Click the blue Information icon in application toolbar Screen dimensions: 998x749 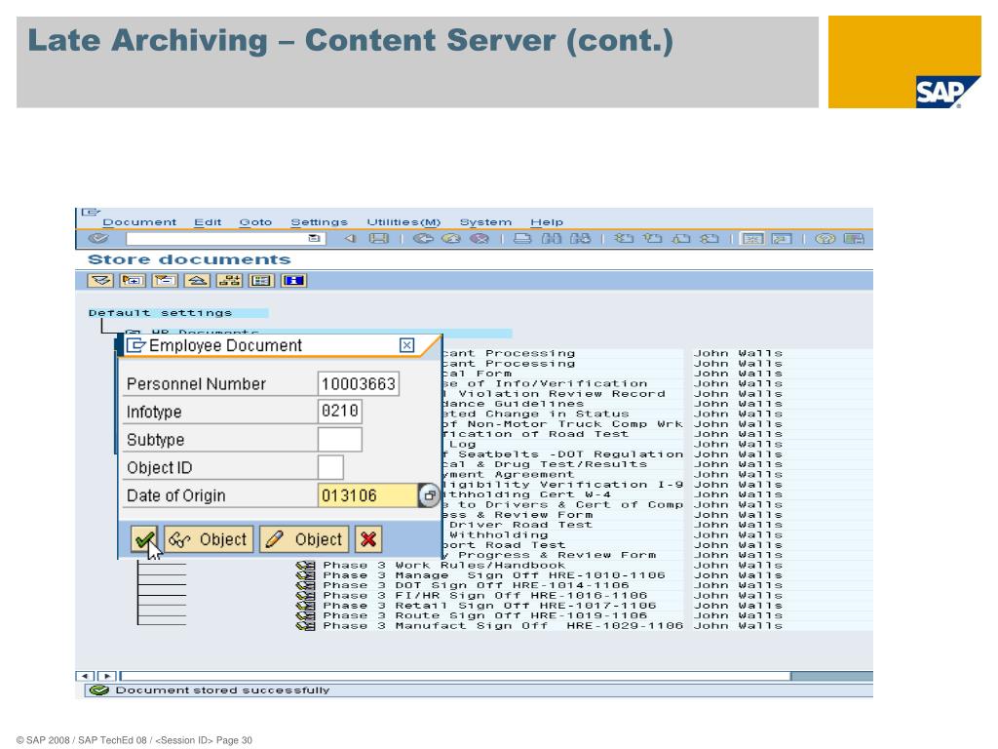pos(293,280)
